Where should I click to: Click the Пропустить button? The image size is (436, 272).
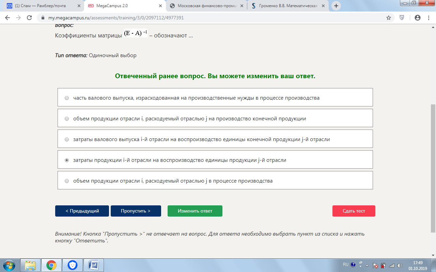pyautogui.click(x=136, y=211)
